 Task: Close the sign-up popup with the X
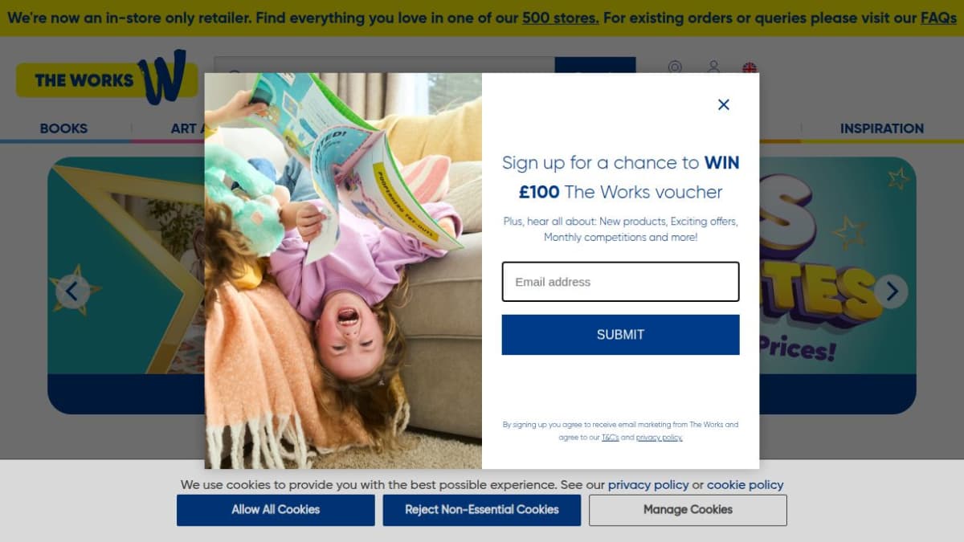point(723,104)
